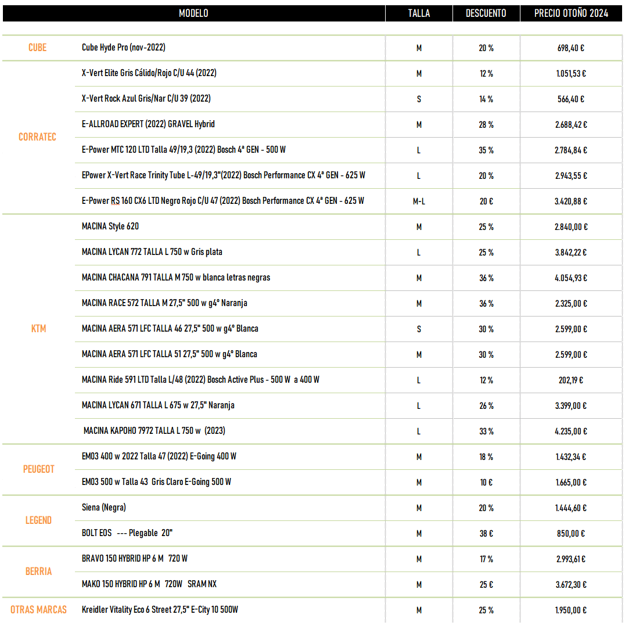Select the EPower X-Vert Race Trinity Tube model
The width and height of the screenshot is (625, 629).
click(x=224, y=175)
